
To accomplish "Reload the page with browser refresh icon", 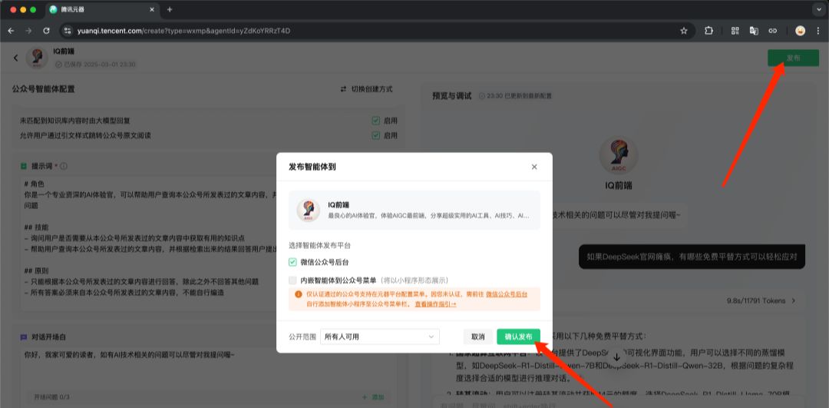I will pyautogui.click(x=46, y=31).
